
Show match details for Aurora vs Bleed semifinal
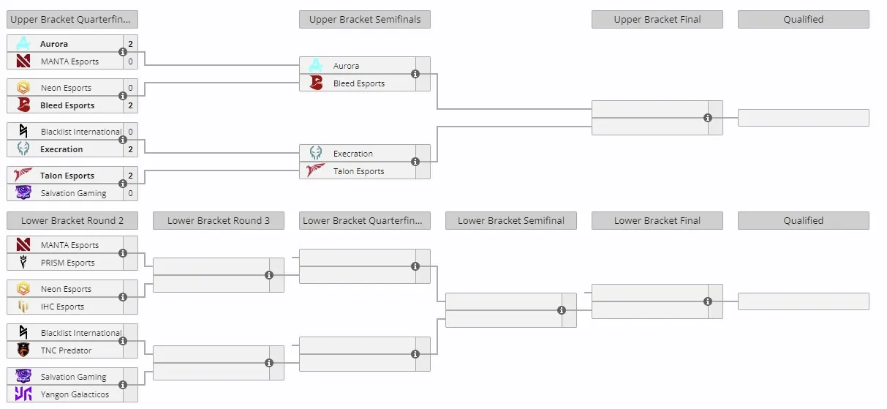(x=415, y=74)
